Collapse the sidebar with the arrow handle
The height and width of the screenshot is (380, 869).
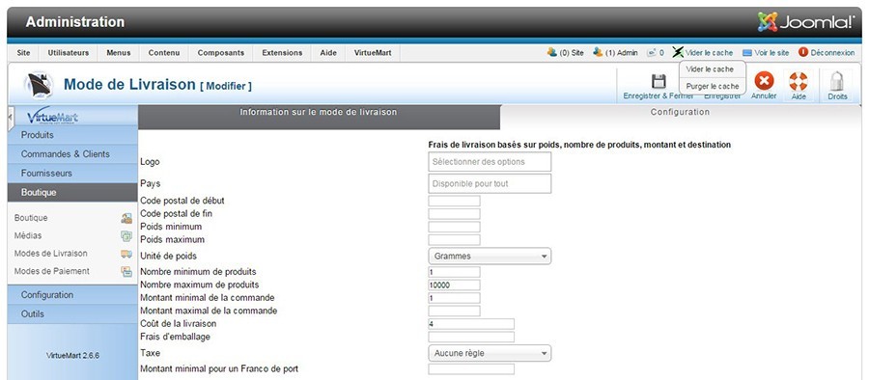tap(11, 118)
